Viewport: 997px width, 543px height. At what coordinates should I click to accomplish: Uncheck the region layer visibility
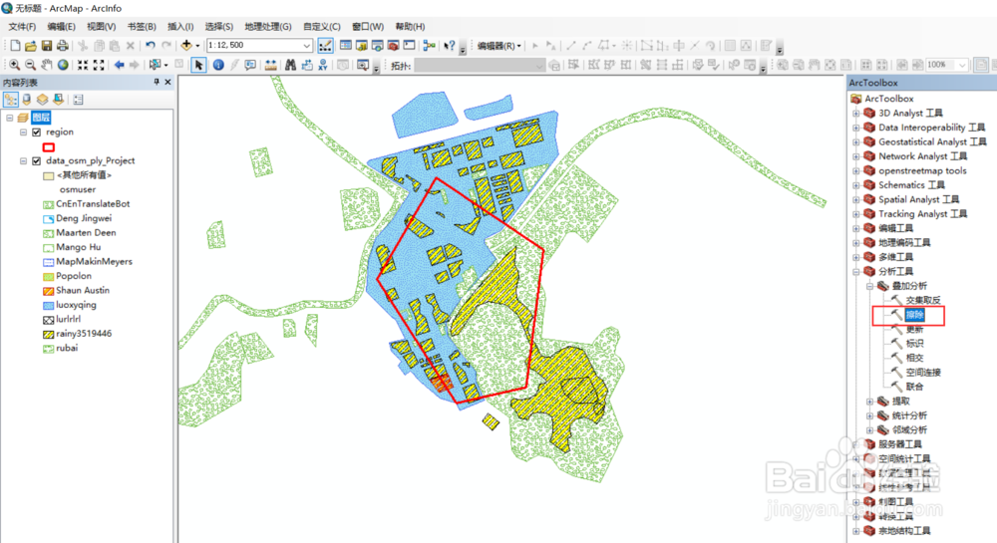[x=36, y=133]
